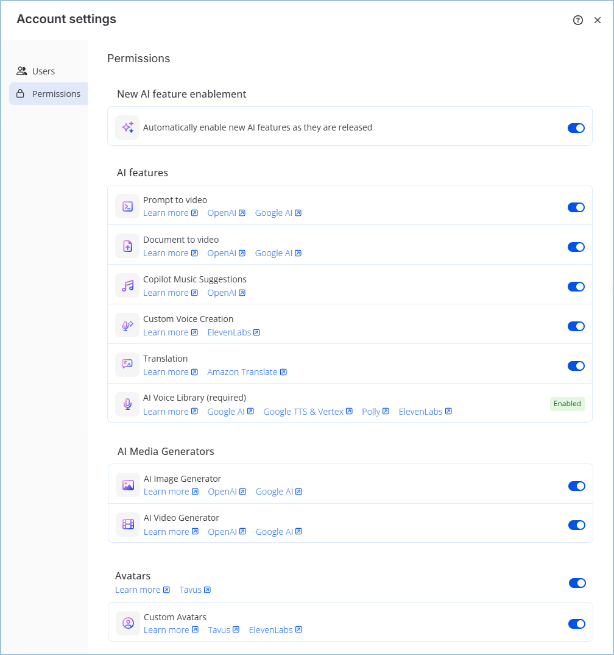614x655 pixels.
Task: Click the Translation feature icon
Action: point(127,364)
